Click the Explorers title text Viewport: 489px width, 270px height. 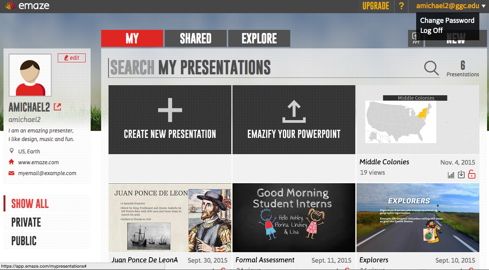[x=374, y=260]
